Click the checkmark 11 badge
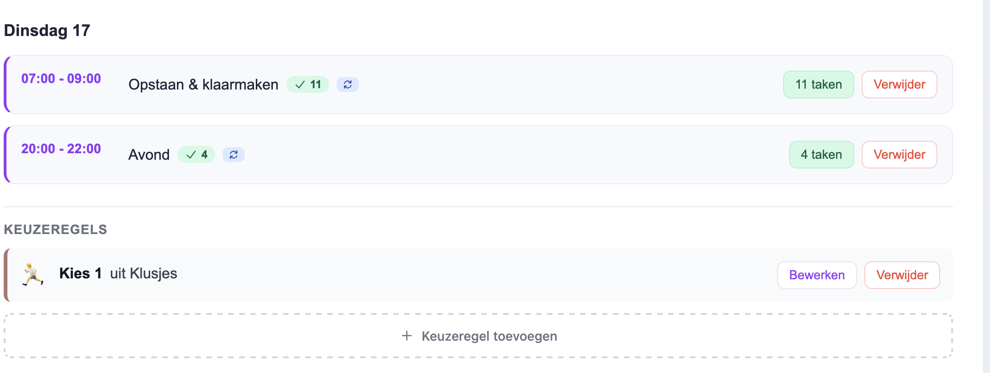Image resolution: width=990 pixels, height=373 pixels. point(308,84)
